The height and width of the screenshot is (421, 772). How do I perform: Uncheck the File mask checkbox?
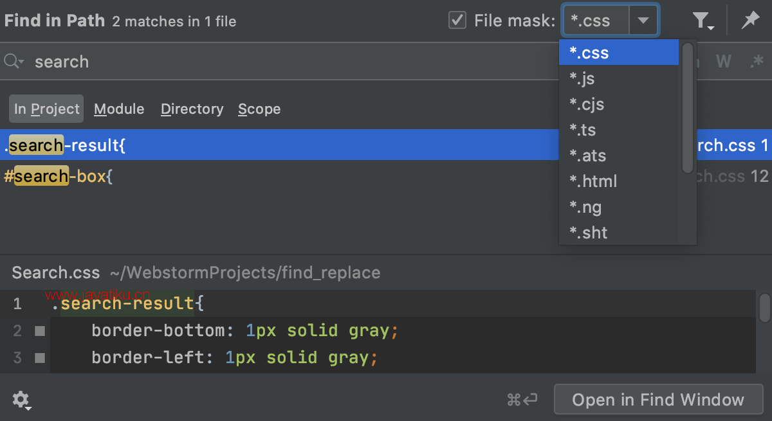pos(457,21)
